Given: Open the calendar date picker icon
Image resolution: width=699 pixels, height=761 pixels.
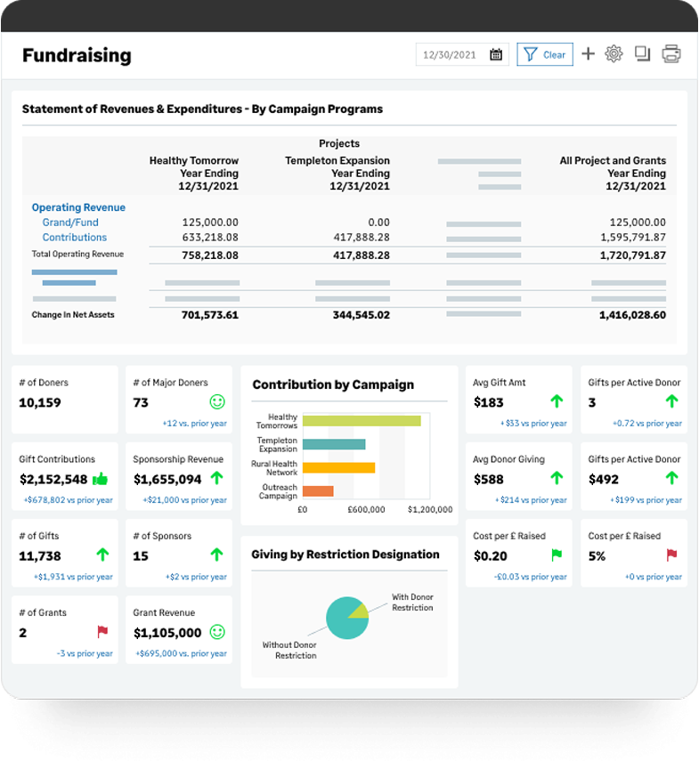Looking at the screenshot, I should (496, 54).
